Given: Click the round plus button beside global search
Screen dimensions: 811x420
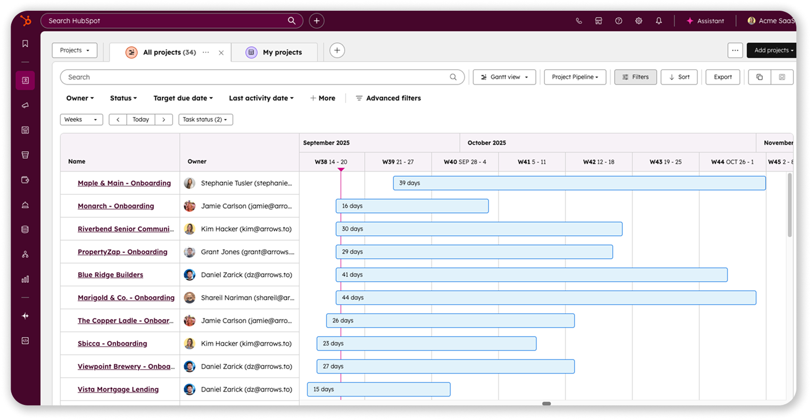Looking at the screenshot, I should pyautogui.click(x=317, y=20).
